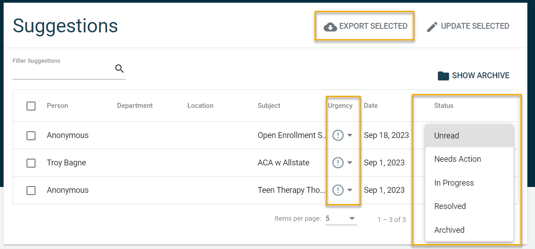This screenshot has height=249, width=535.
Task: Check the Troy Bagne row checkbox
Action: [31, 163]
